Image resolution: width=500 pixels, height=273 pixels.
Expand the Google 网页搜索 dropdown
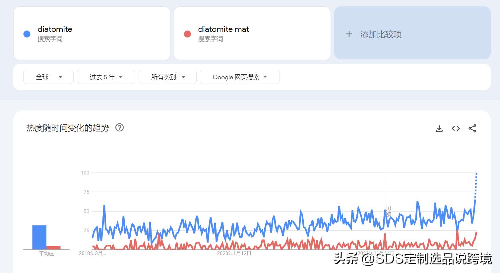[x=239, y=77]
